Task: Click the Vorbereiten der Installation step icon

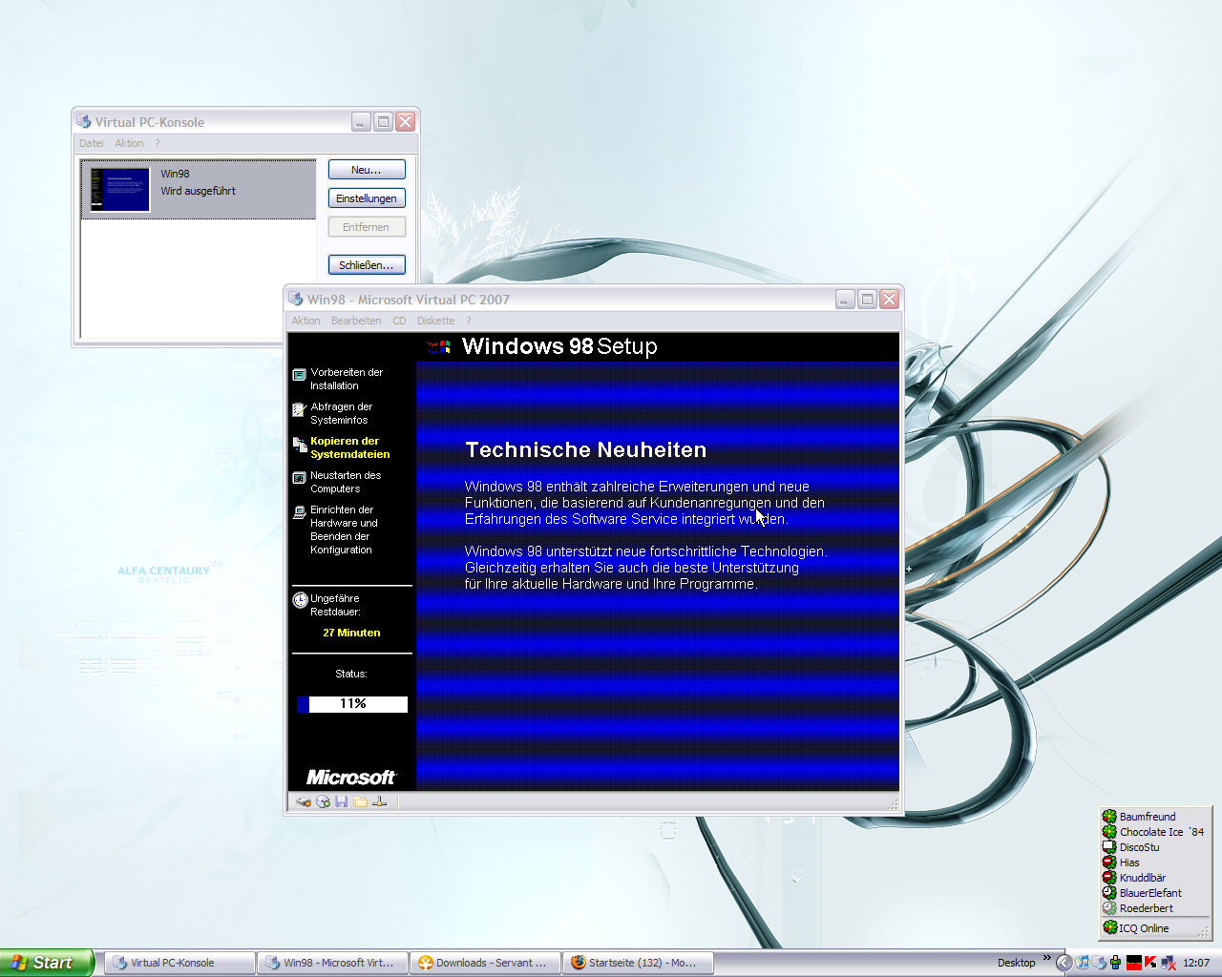Action: pyautogui.click(x=300, y=375)
